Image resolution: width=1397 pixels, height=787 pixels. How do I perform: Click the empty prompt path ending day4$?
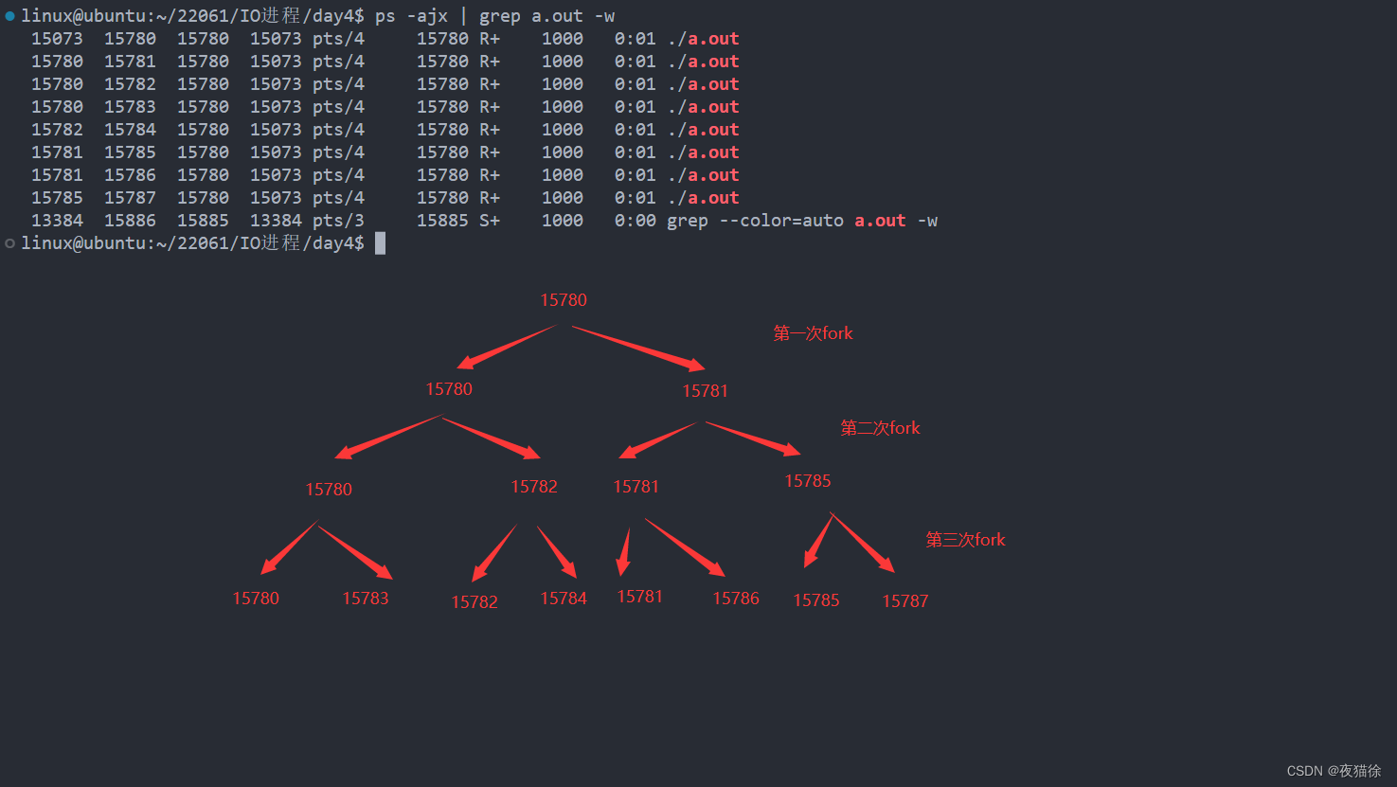[x=193, y=243]
